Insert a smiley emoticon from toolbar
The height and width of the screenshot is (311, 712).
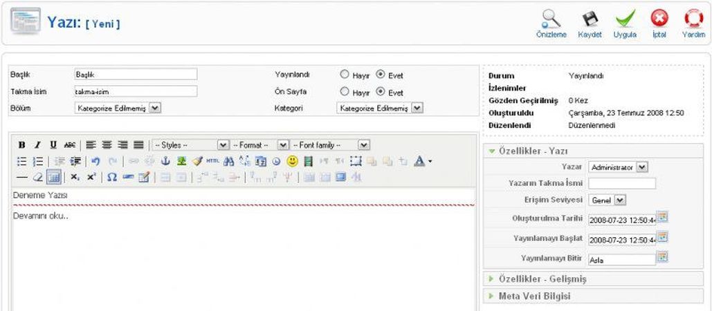point(292,161)
